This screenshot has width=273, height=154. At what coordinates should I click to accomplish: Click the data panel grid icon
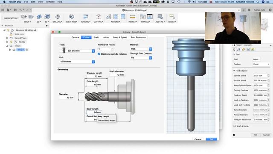3,10
